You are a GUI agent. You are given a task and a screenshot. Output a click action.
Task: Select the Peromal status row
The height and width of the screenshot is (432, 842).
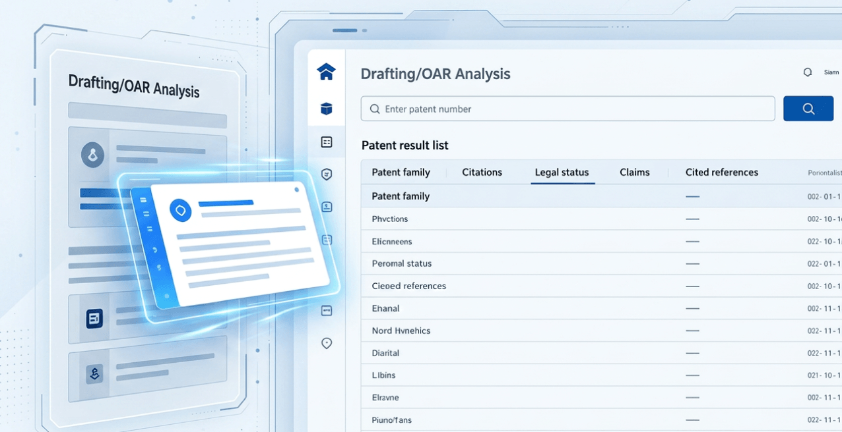point(601,263)
